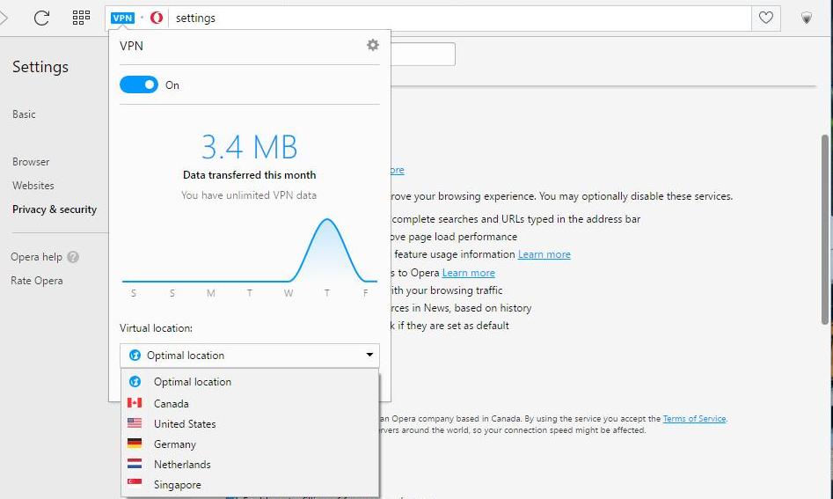Open the Basic settings section
The image size is (833, 499).
tap(24, 114)
